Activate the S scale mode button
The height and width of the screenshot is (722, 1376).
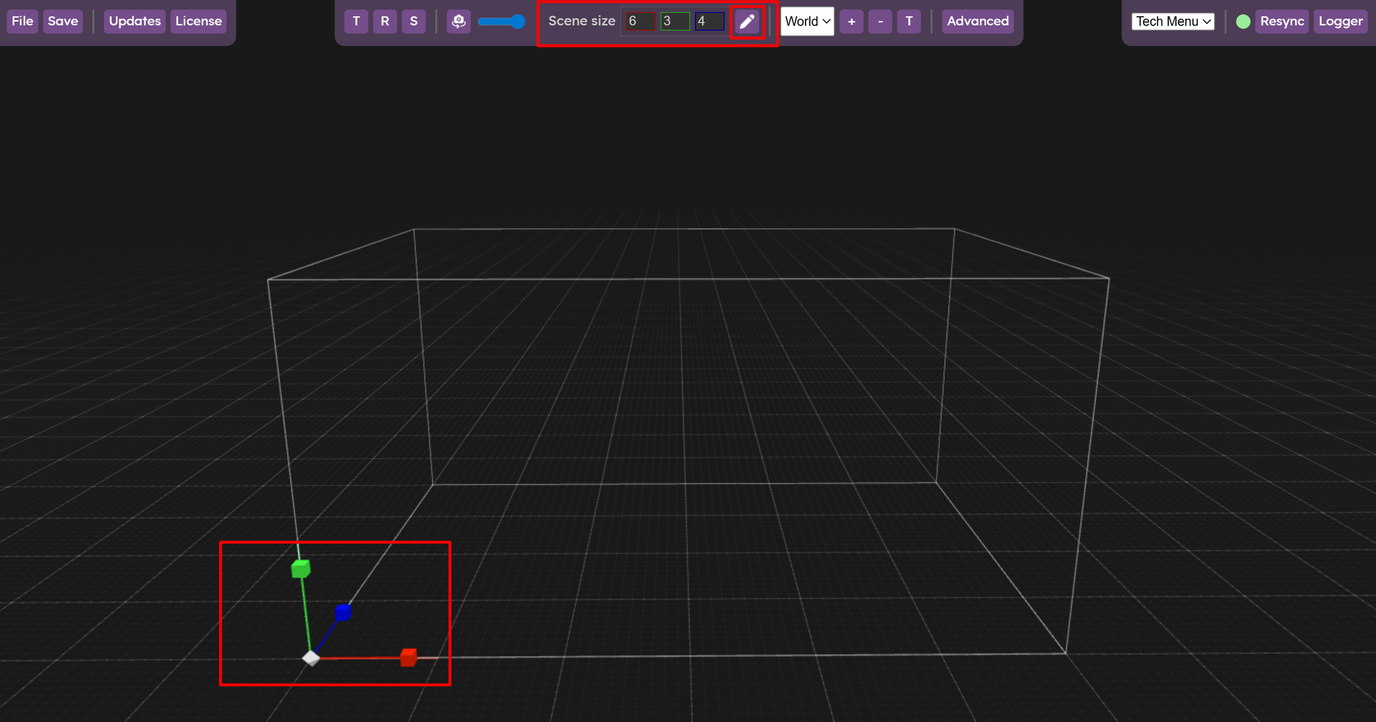click(414, 21)
